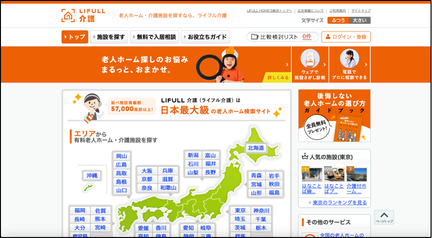Select 福島 prefecture
This screenshot has height=238, width=432.
pos(274,193)
